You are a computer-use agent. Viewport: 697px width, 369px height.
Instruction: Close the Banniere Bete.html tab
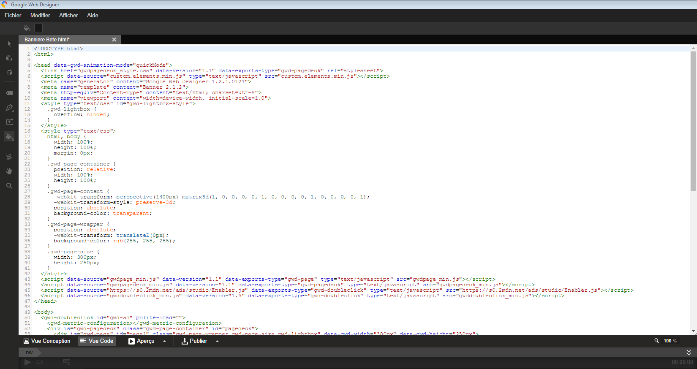114,40
